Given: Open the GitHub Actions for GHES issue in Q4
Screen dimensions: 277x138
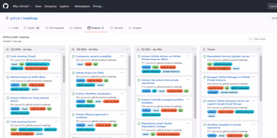Looking at the screenshot, I should pos(90,73).
